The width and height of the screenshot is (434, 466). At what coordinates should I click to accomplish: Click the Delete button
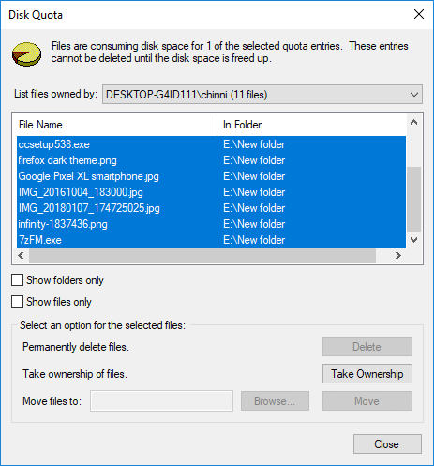[367, 347]
